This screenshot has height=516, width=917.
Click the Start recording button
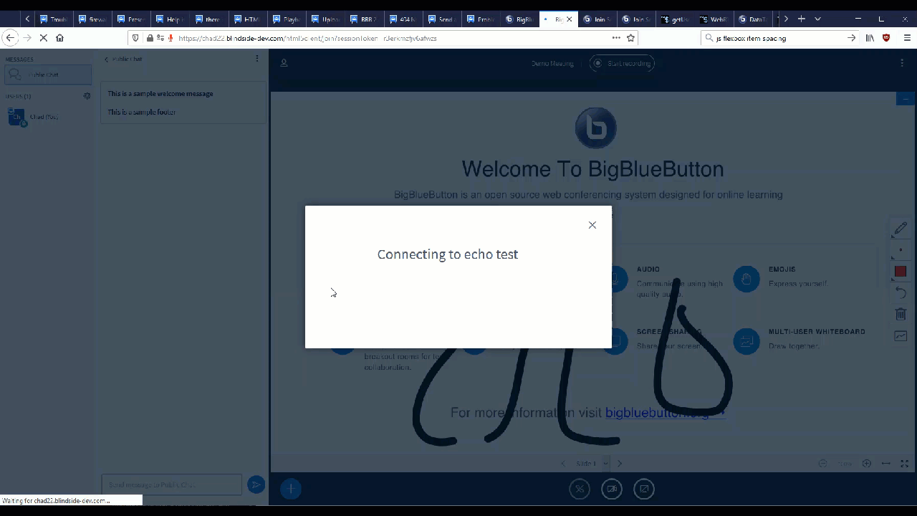[x=622, y=63]
